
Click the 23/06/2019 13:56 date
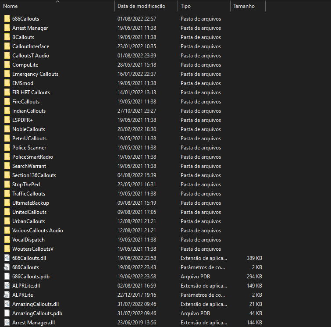pos(137,322)
